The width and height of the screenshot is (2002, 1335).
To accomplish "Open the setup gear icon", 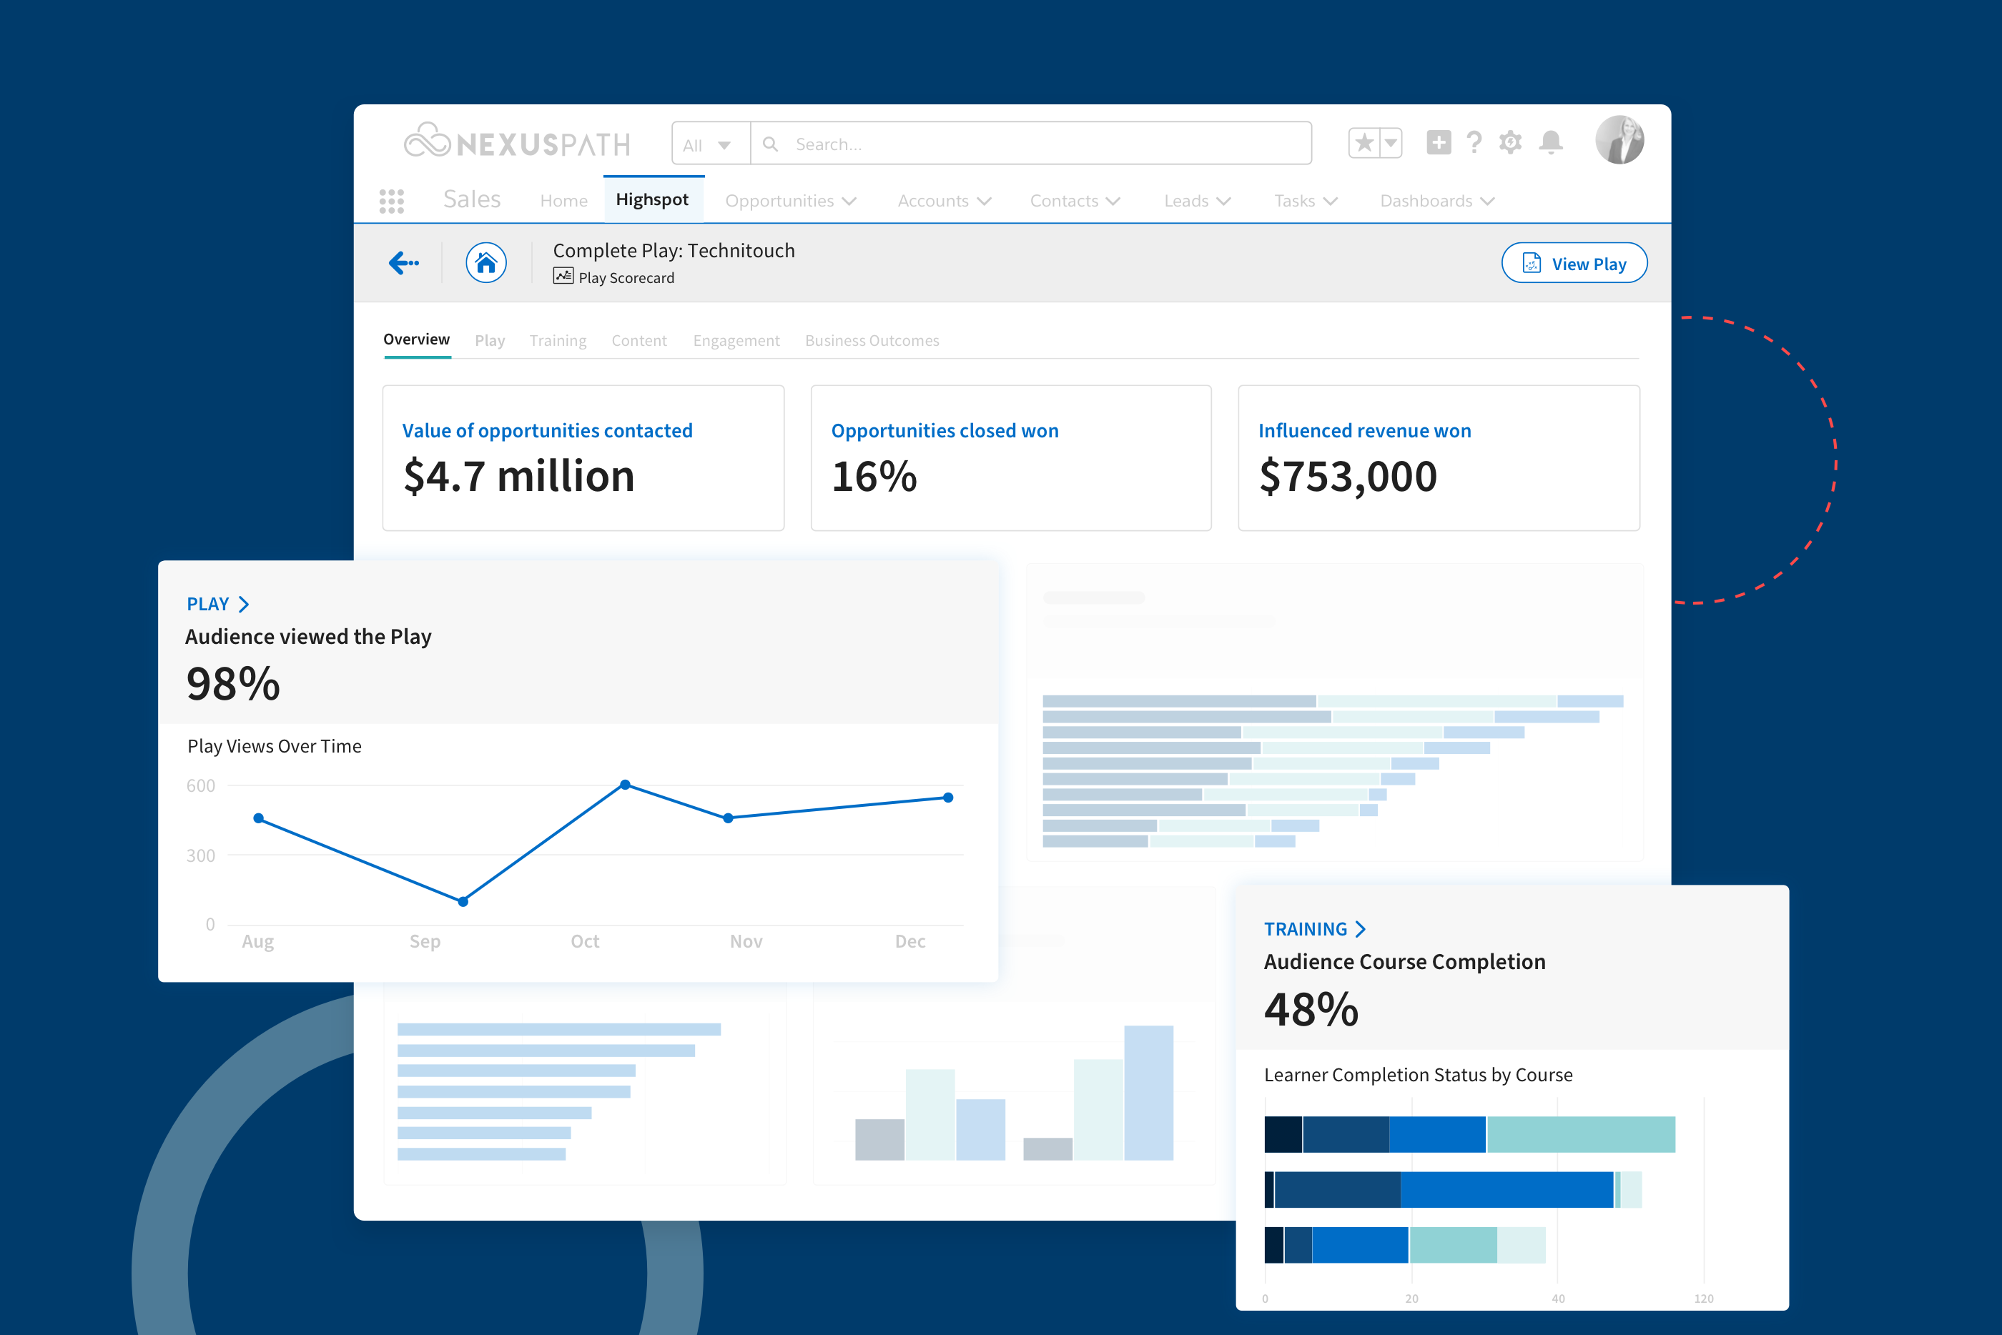I will [x=1512, y=142].
